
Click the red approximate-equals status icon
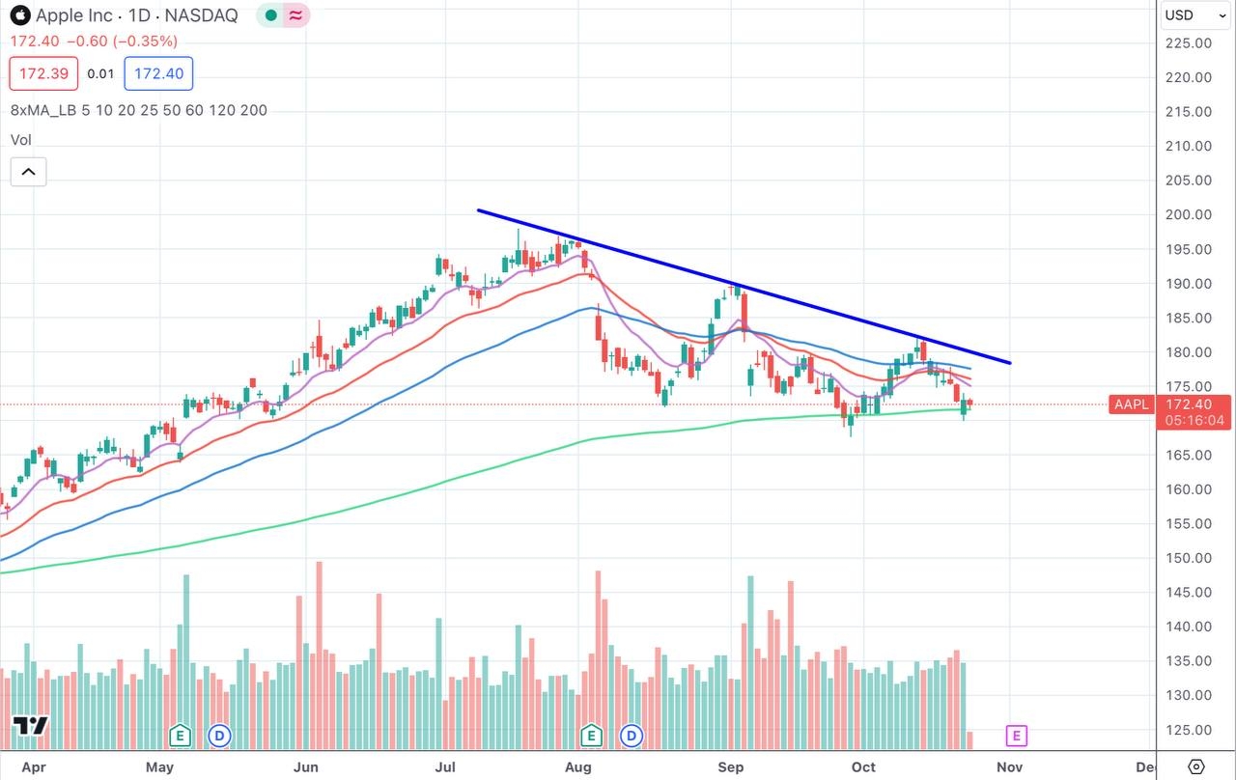pyautogui.click(x=296, y=15)
